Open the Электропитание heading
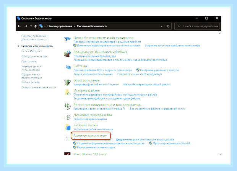This screenshot has height=171, width=237. pyautogui.click(x=87, y=80)
